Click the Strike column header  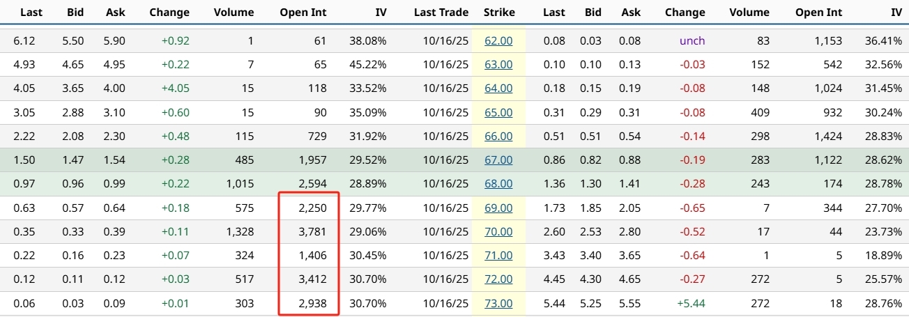[498, 12]
